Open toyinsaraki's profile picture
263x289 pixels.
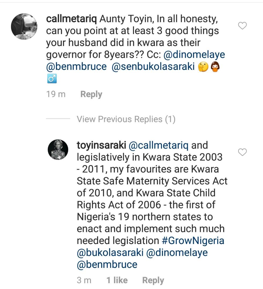click(58, 150)
